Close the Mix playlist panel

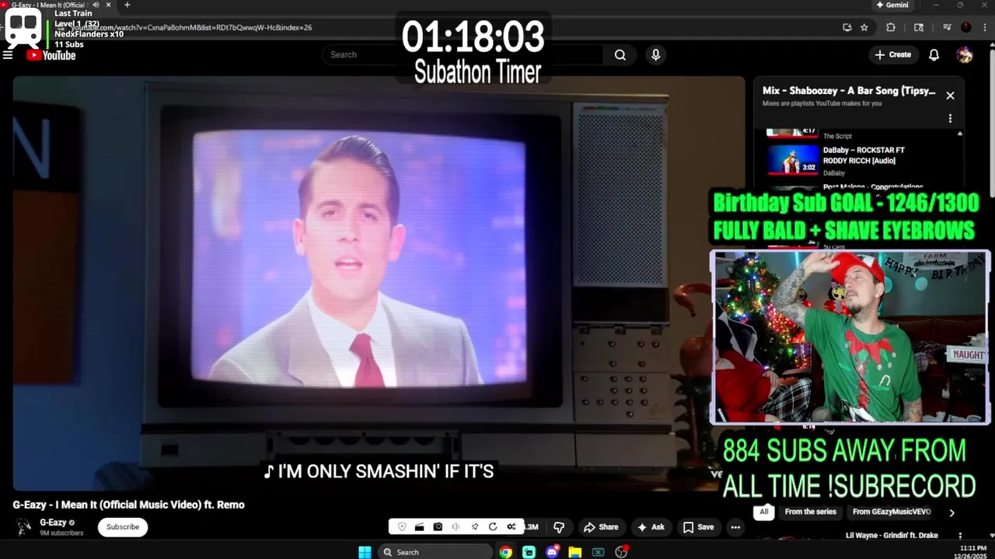950,95
